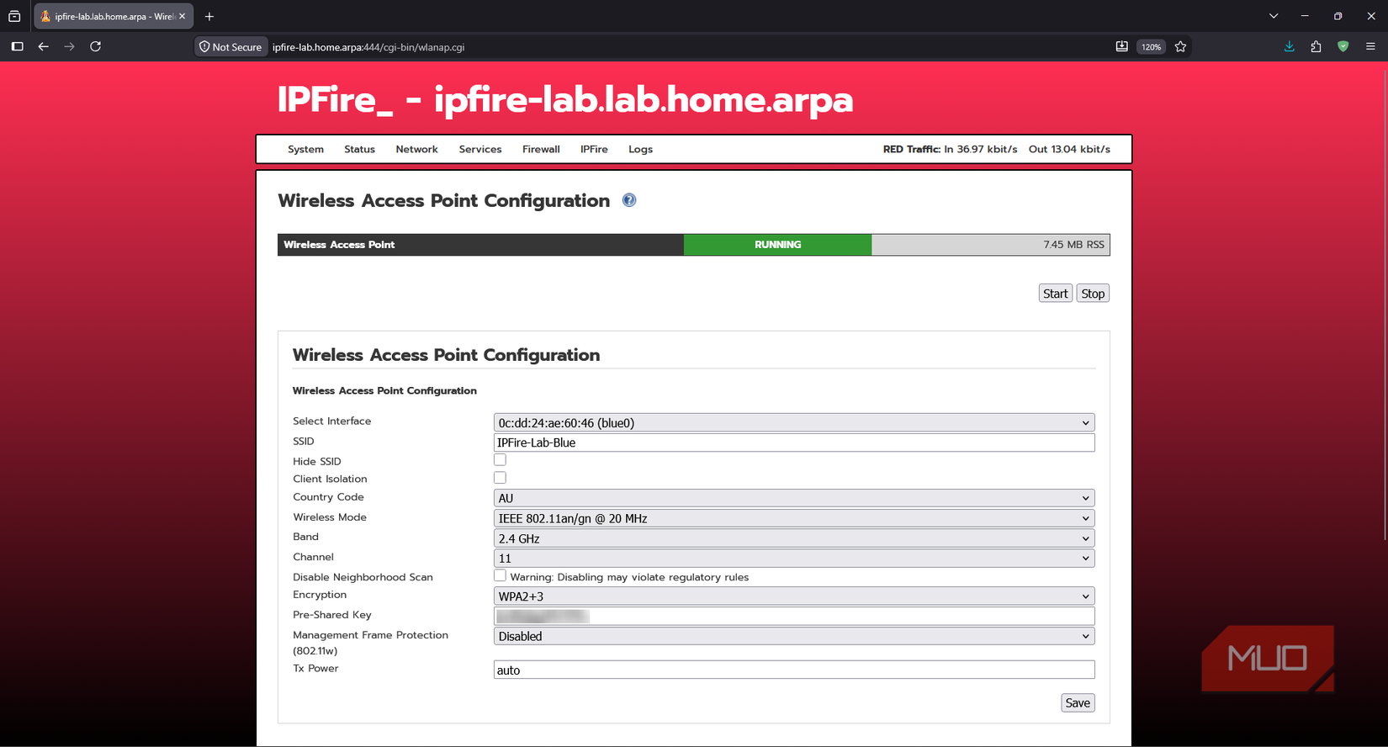Toggle the browser sidebar icon

17,47
